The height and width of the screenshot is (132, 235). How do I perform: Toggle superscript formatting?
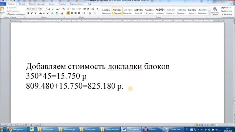pos(47,13)
